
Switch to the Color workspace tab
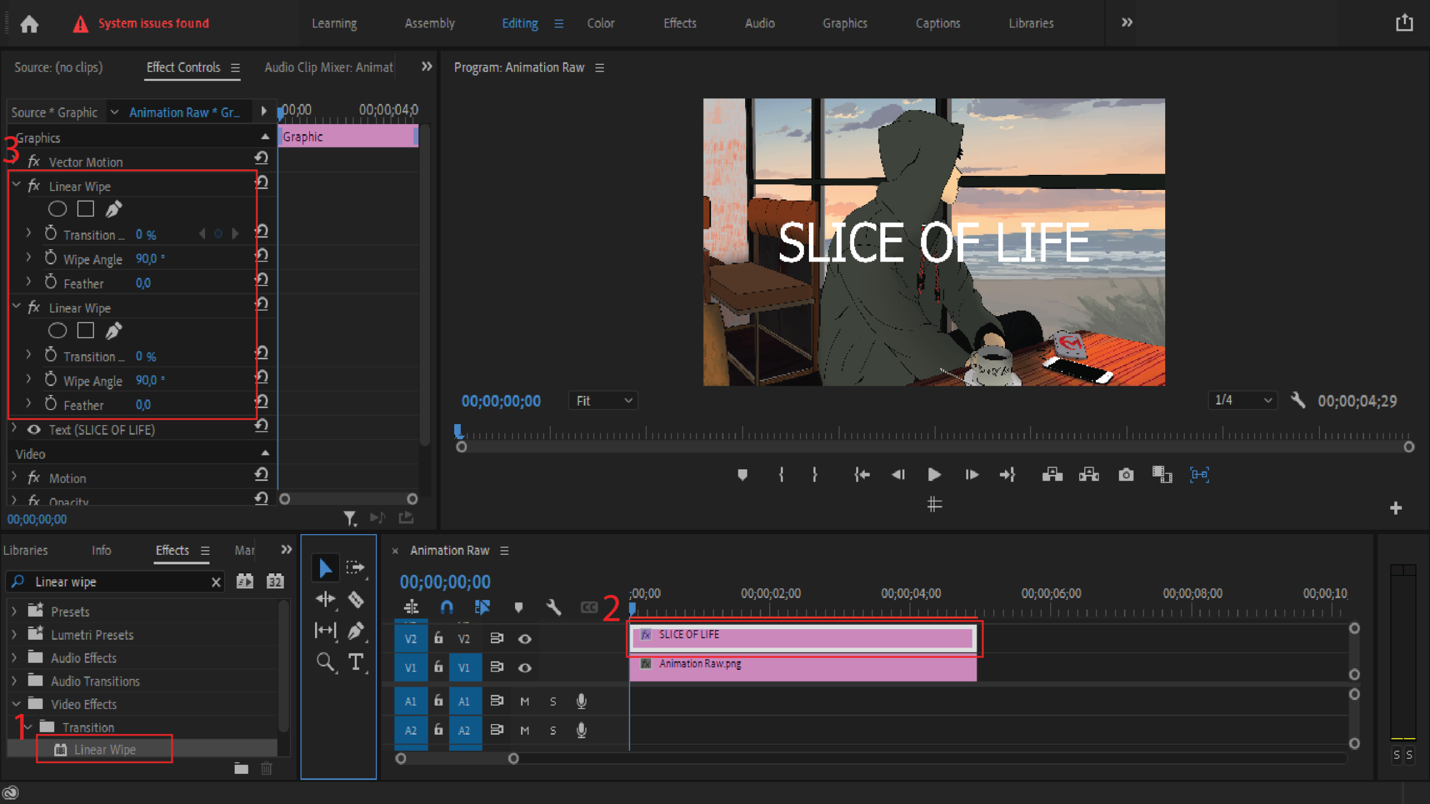click(600, 23)
